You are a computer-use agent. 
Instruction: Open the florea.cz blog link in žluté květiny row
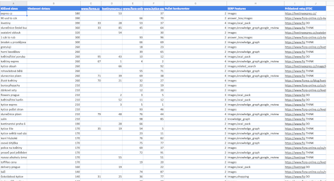click(x=305, y=80)
